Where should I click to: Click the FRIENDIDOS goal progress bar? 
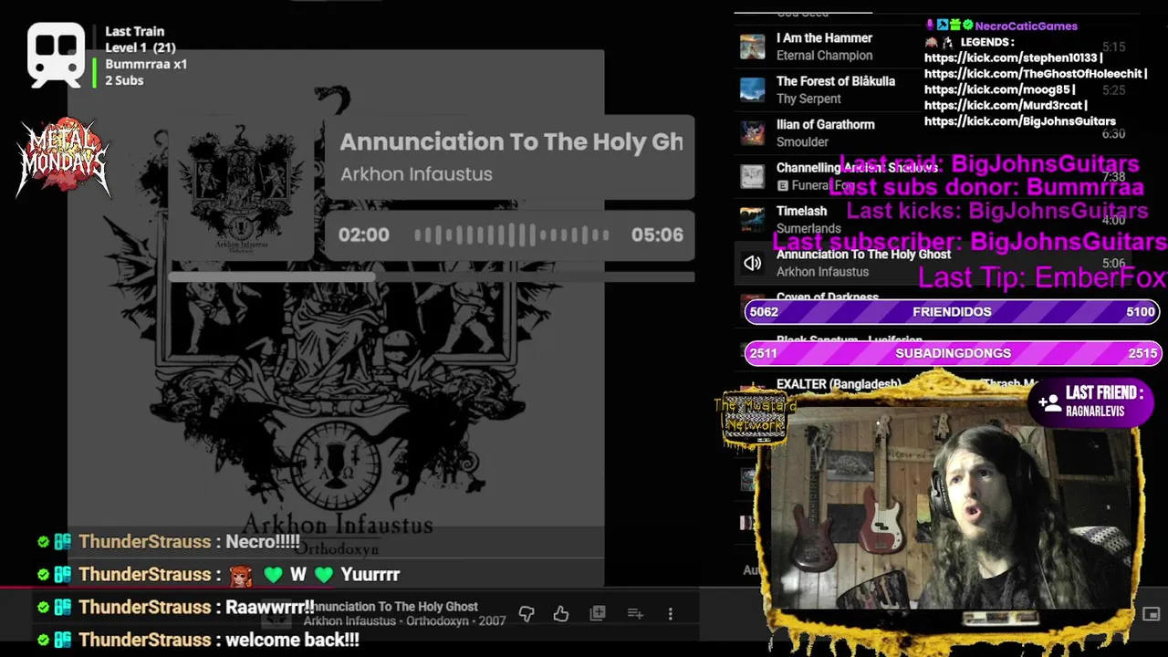[x=952, y=312]
